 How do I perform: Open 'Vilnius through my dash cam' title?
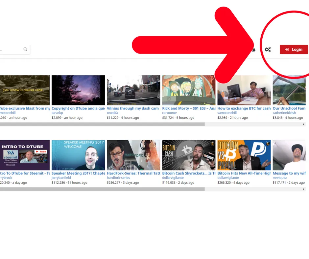pos(133,108)
